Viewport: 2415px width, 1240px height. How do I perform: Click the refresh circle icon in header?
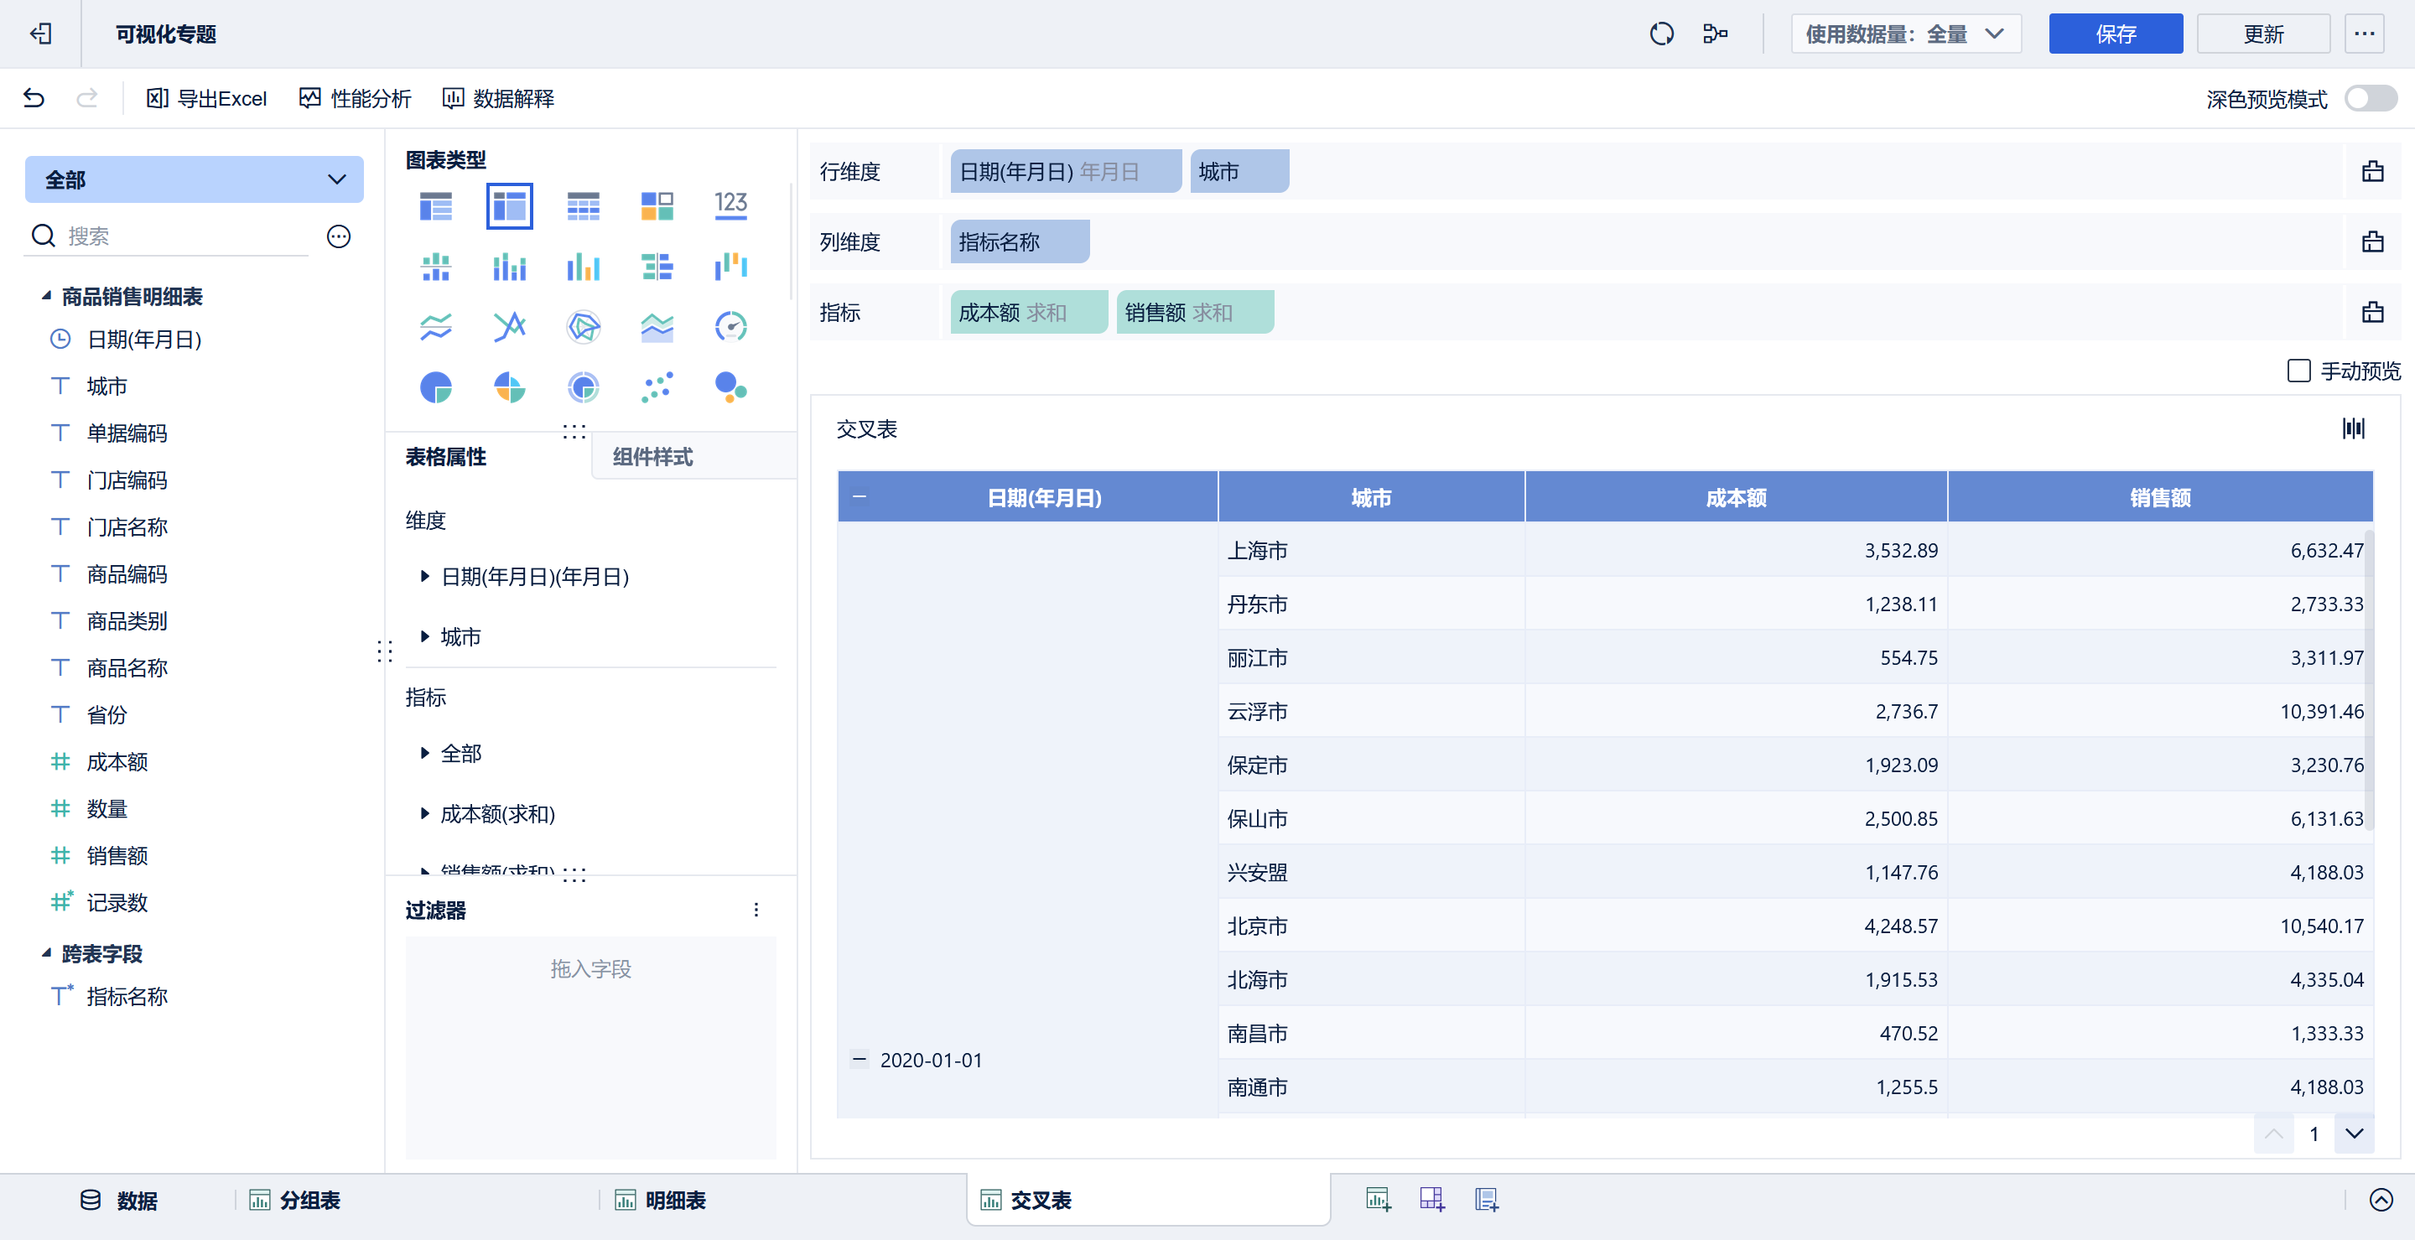tap(1661, 34)
